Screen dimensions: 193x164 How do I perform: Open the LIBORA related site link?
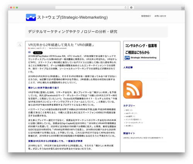[143, 138]
